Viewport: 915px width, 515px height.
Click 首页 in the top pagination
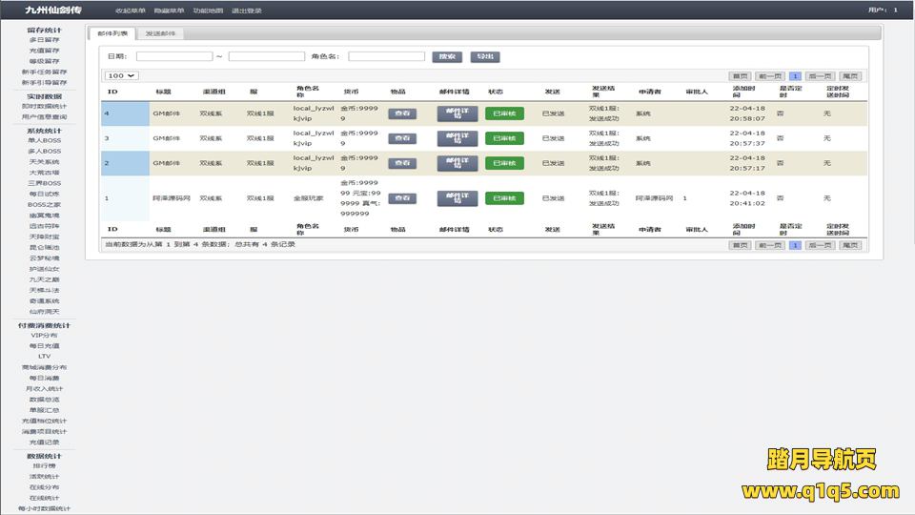(740, 75)
